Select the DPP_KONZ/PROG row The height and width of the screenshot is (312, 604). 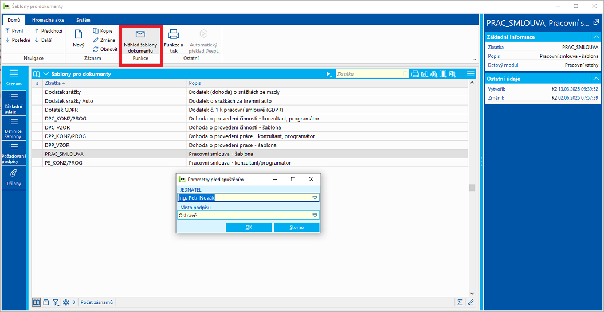point(250,136)
